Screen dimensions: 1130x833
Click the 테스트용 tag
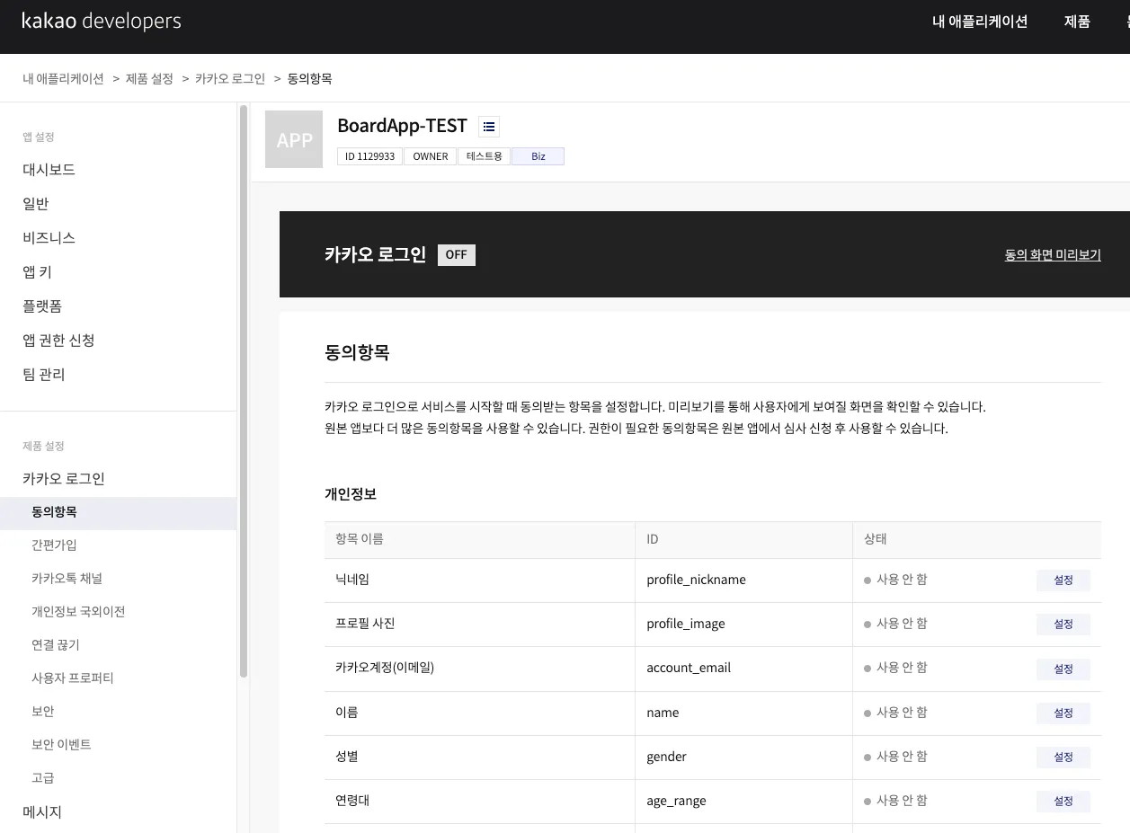click(x=485, y=156)
